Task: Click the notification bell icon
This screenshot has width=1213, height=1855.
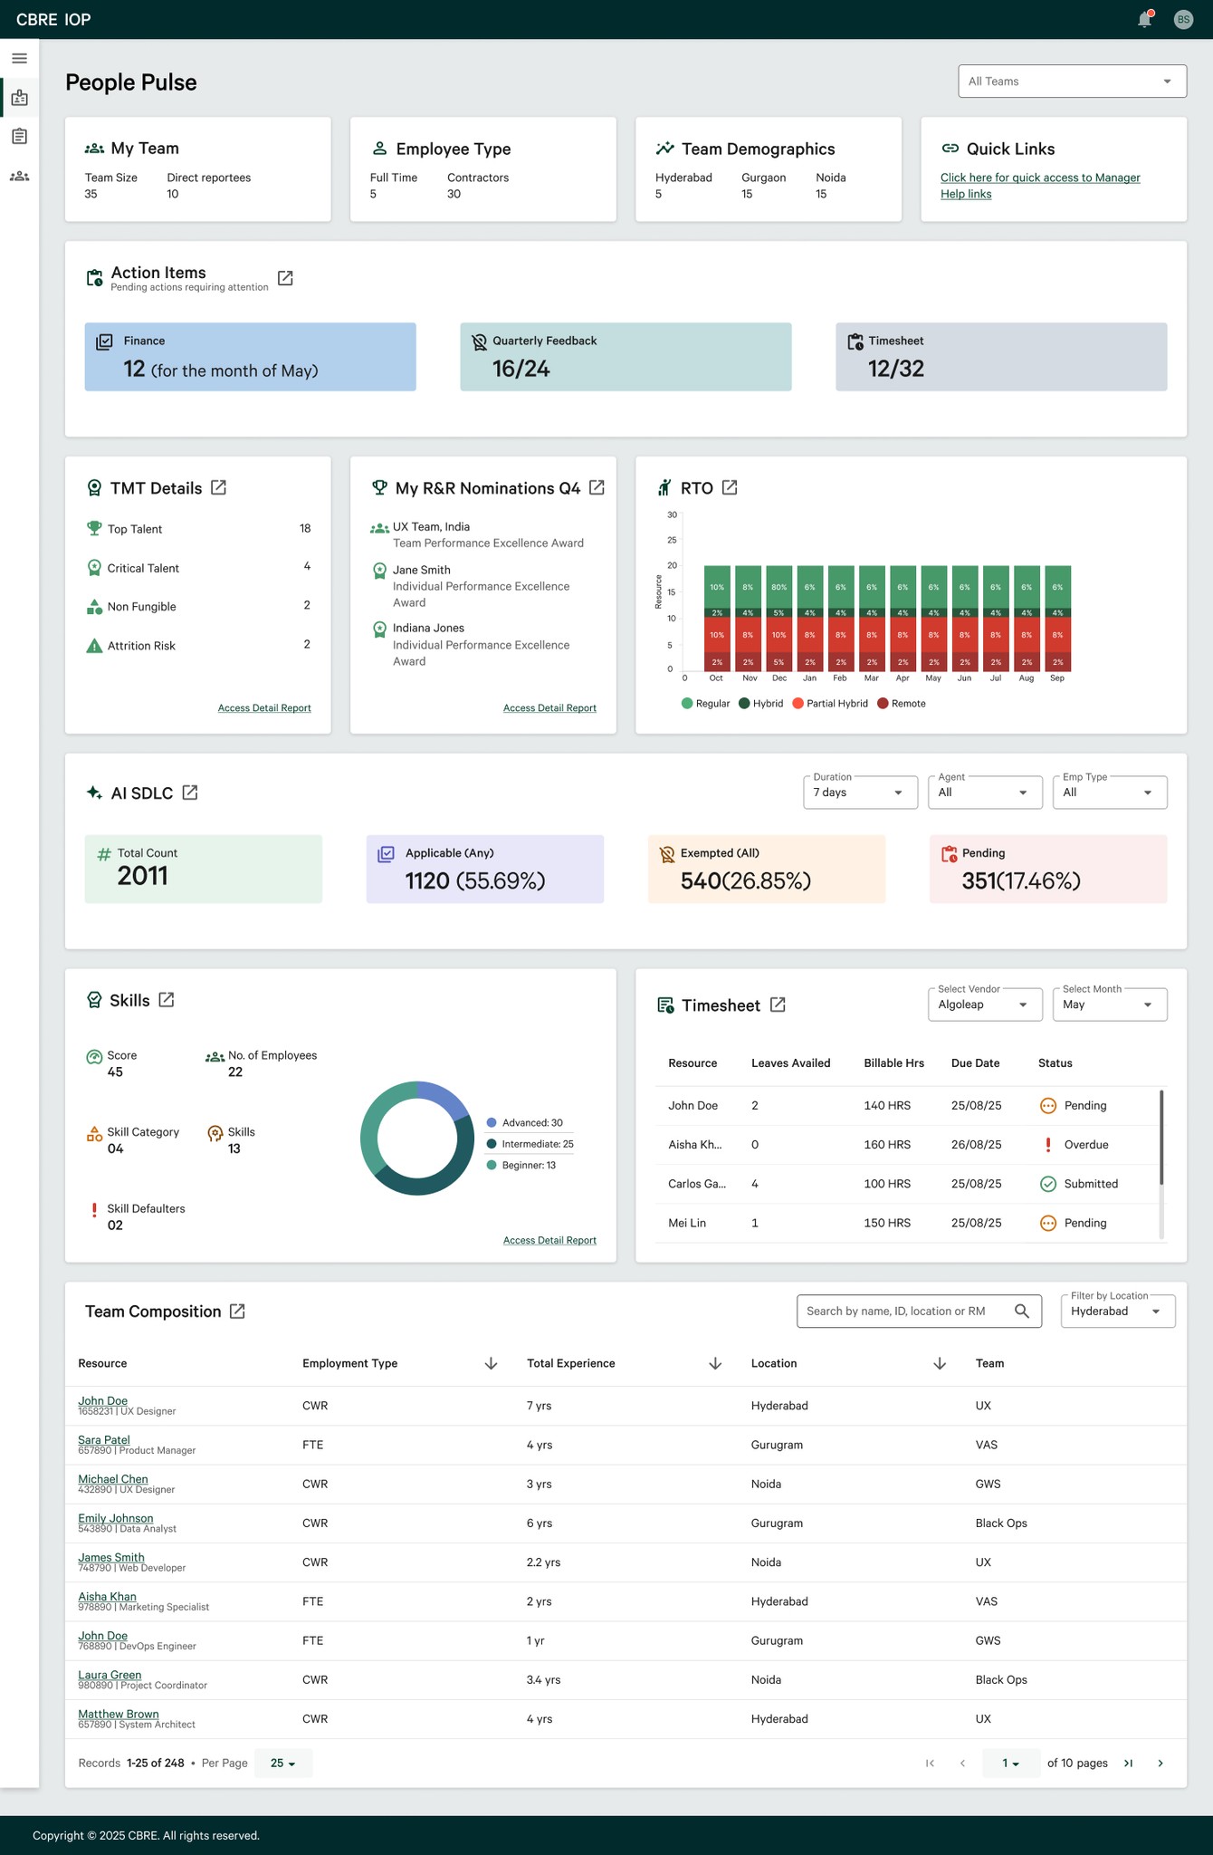Action: click(x=1145, y=19)
